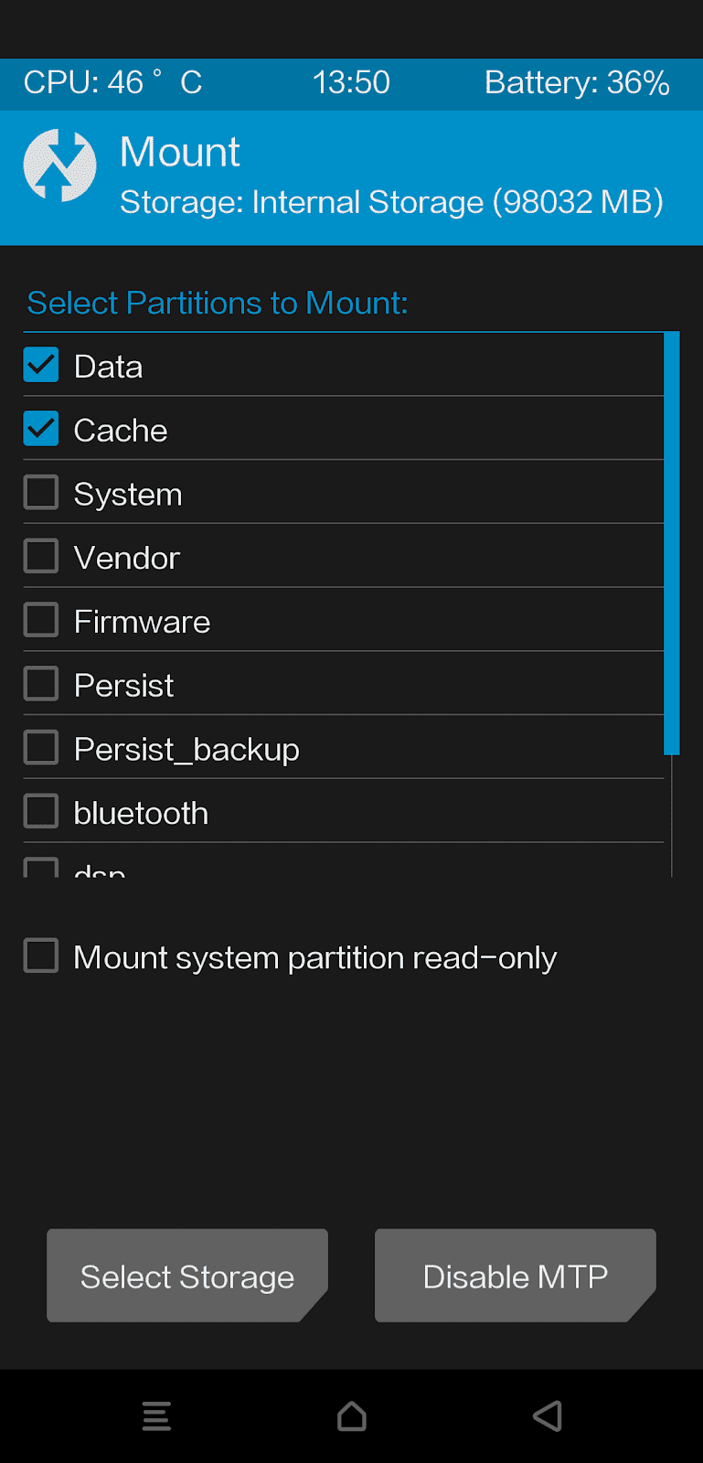This screenshot has width=703, height=1463.
Task: Uncheck the Cache partition checkbox
Action: tap(41, 429)
